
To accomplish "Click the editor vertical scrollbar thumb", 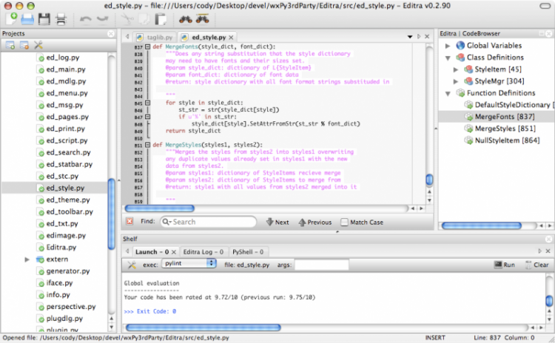I will (429, 180).
